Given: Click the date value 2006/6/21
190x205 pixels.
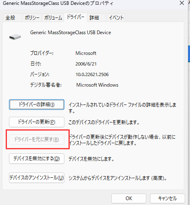Looking at the screenshot, I should (x=86, y=64).
